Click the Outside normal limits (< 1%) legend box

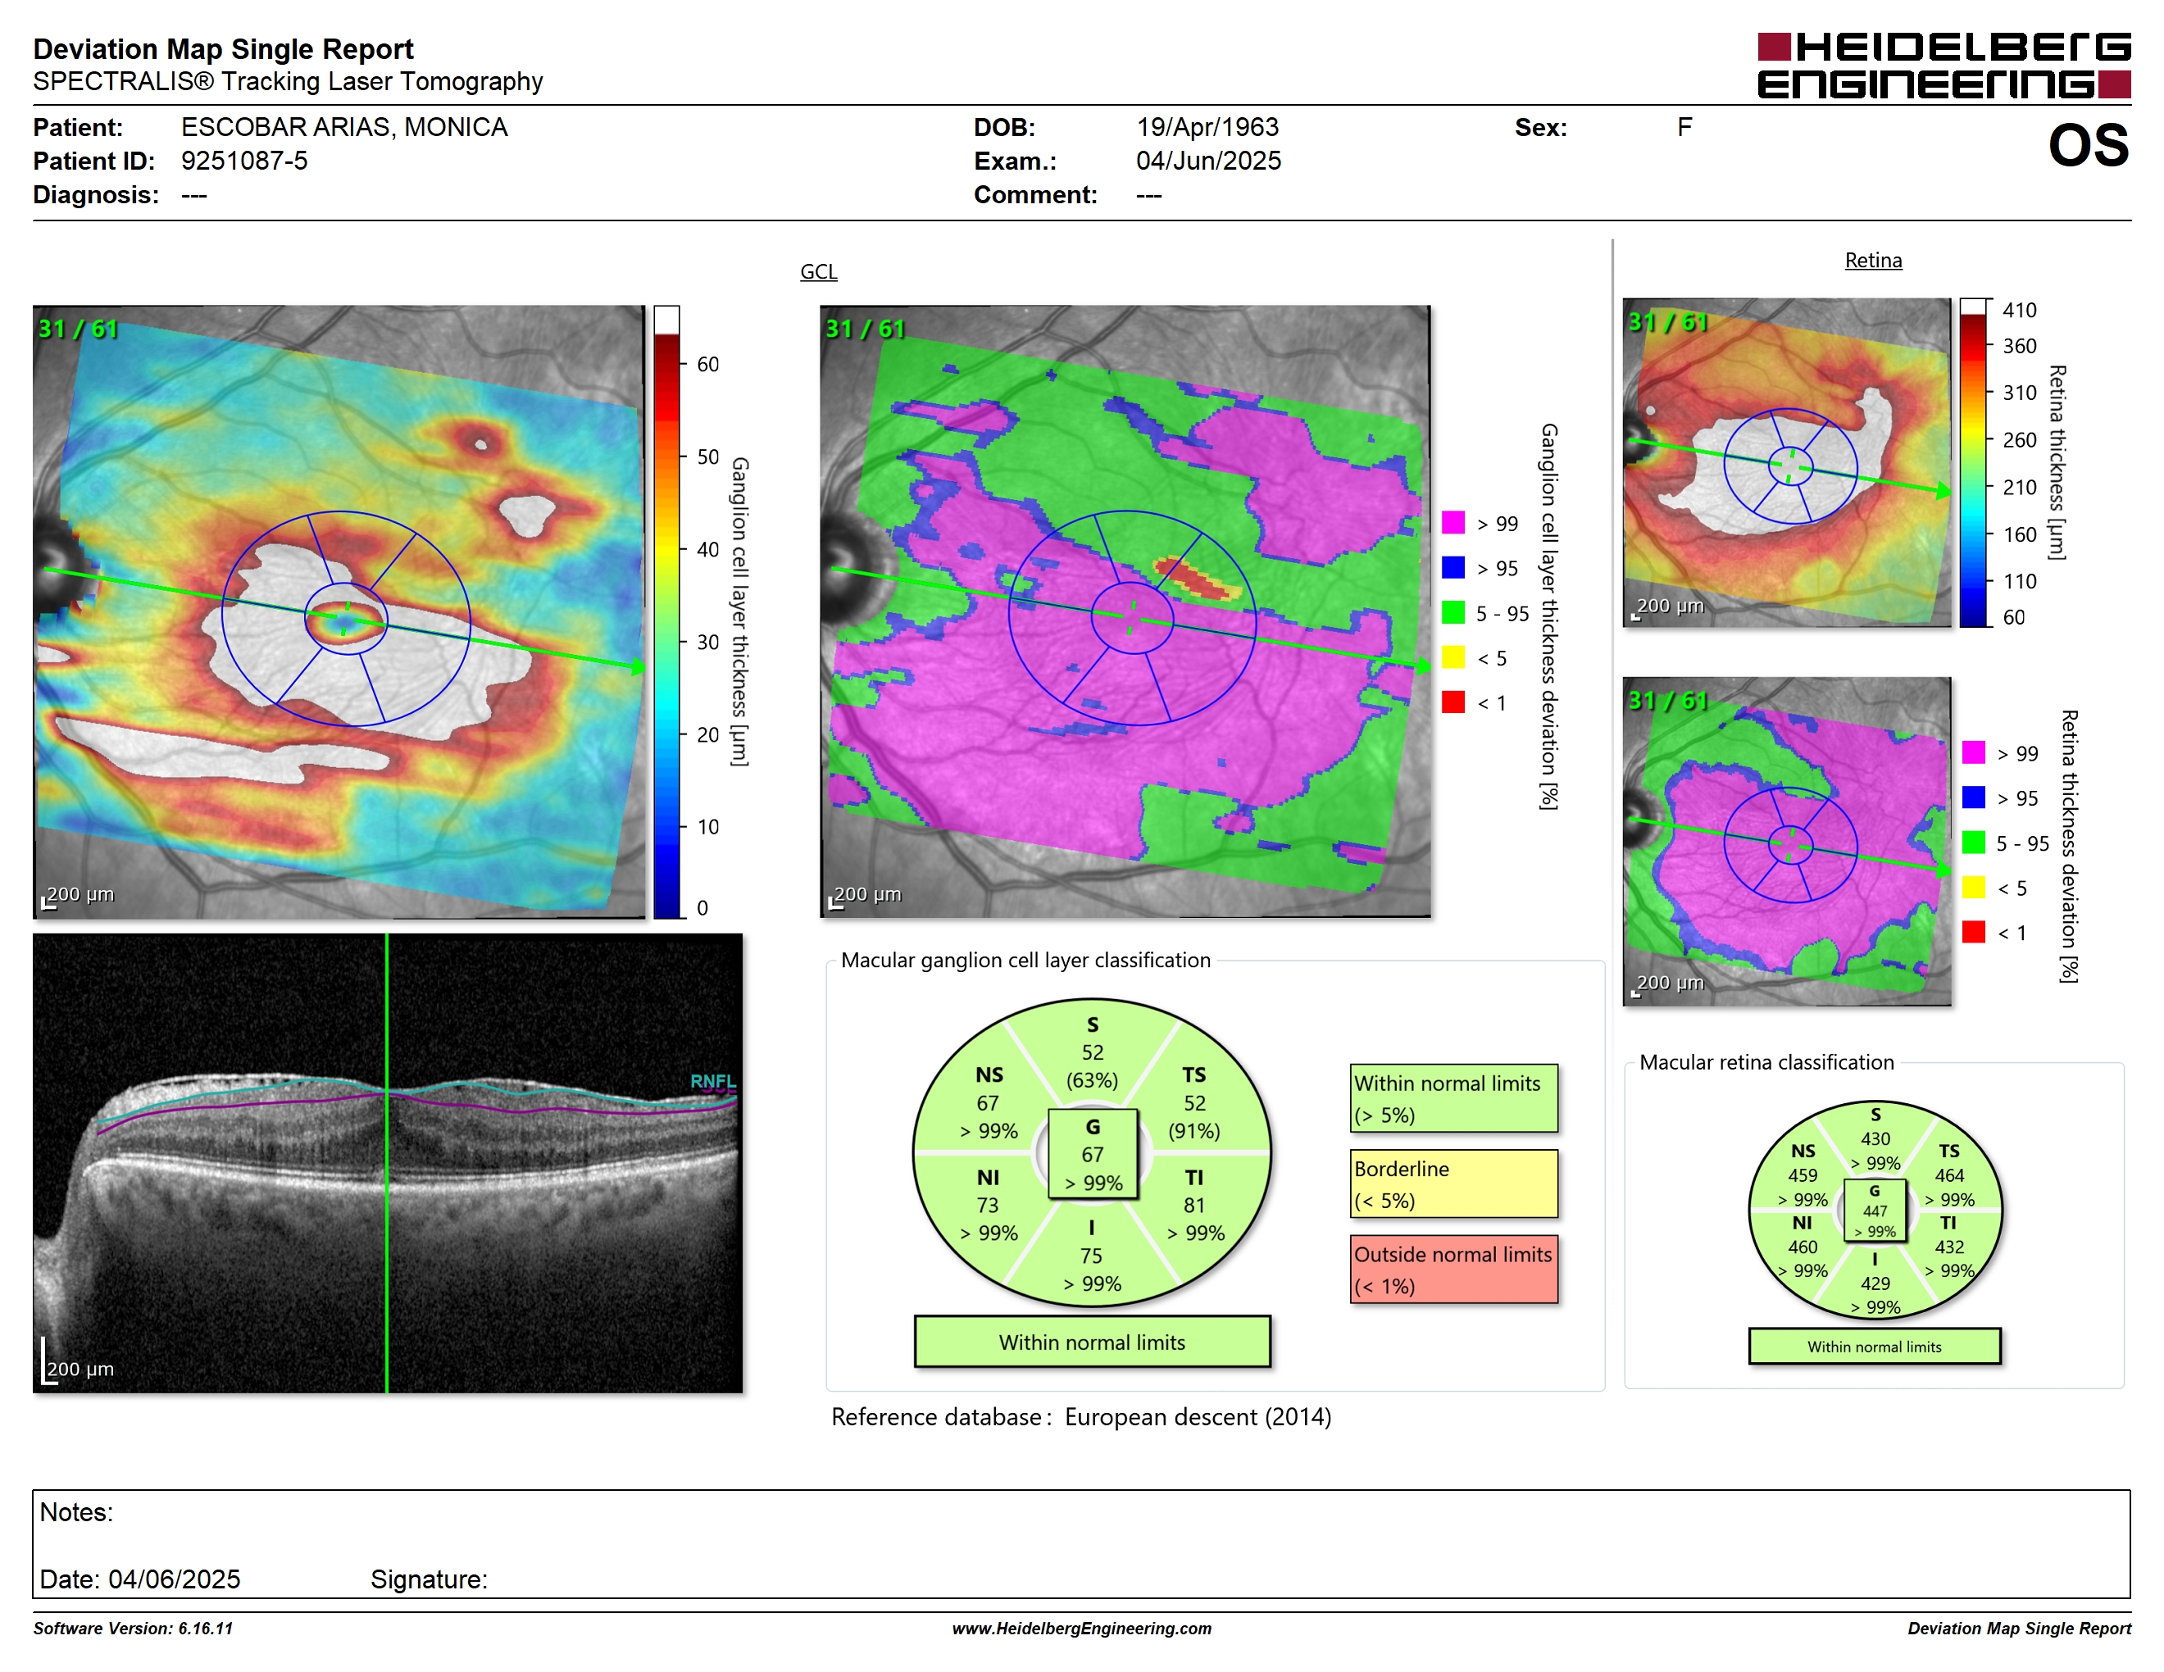coord(1453,1269)
